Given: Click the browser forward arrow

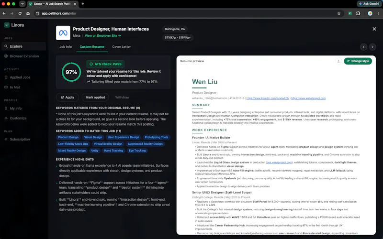Looking at the screenshot, I should coord(12,13).
